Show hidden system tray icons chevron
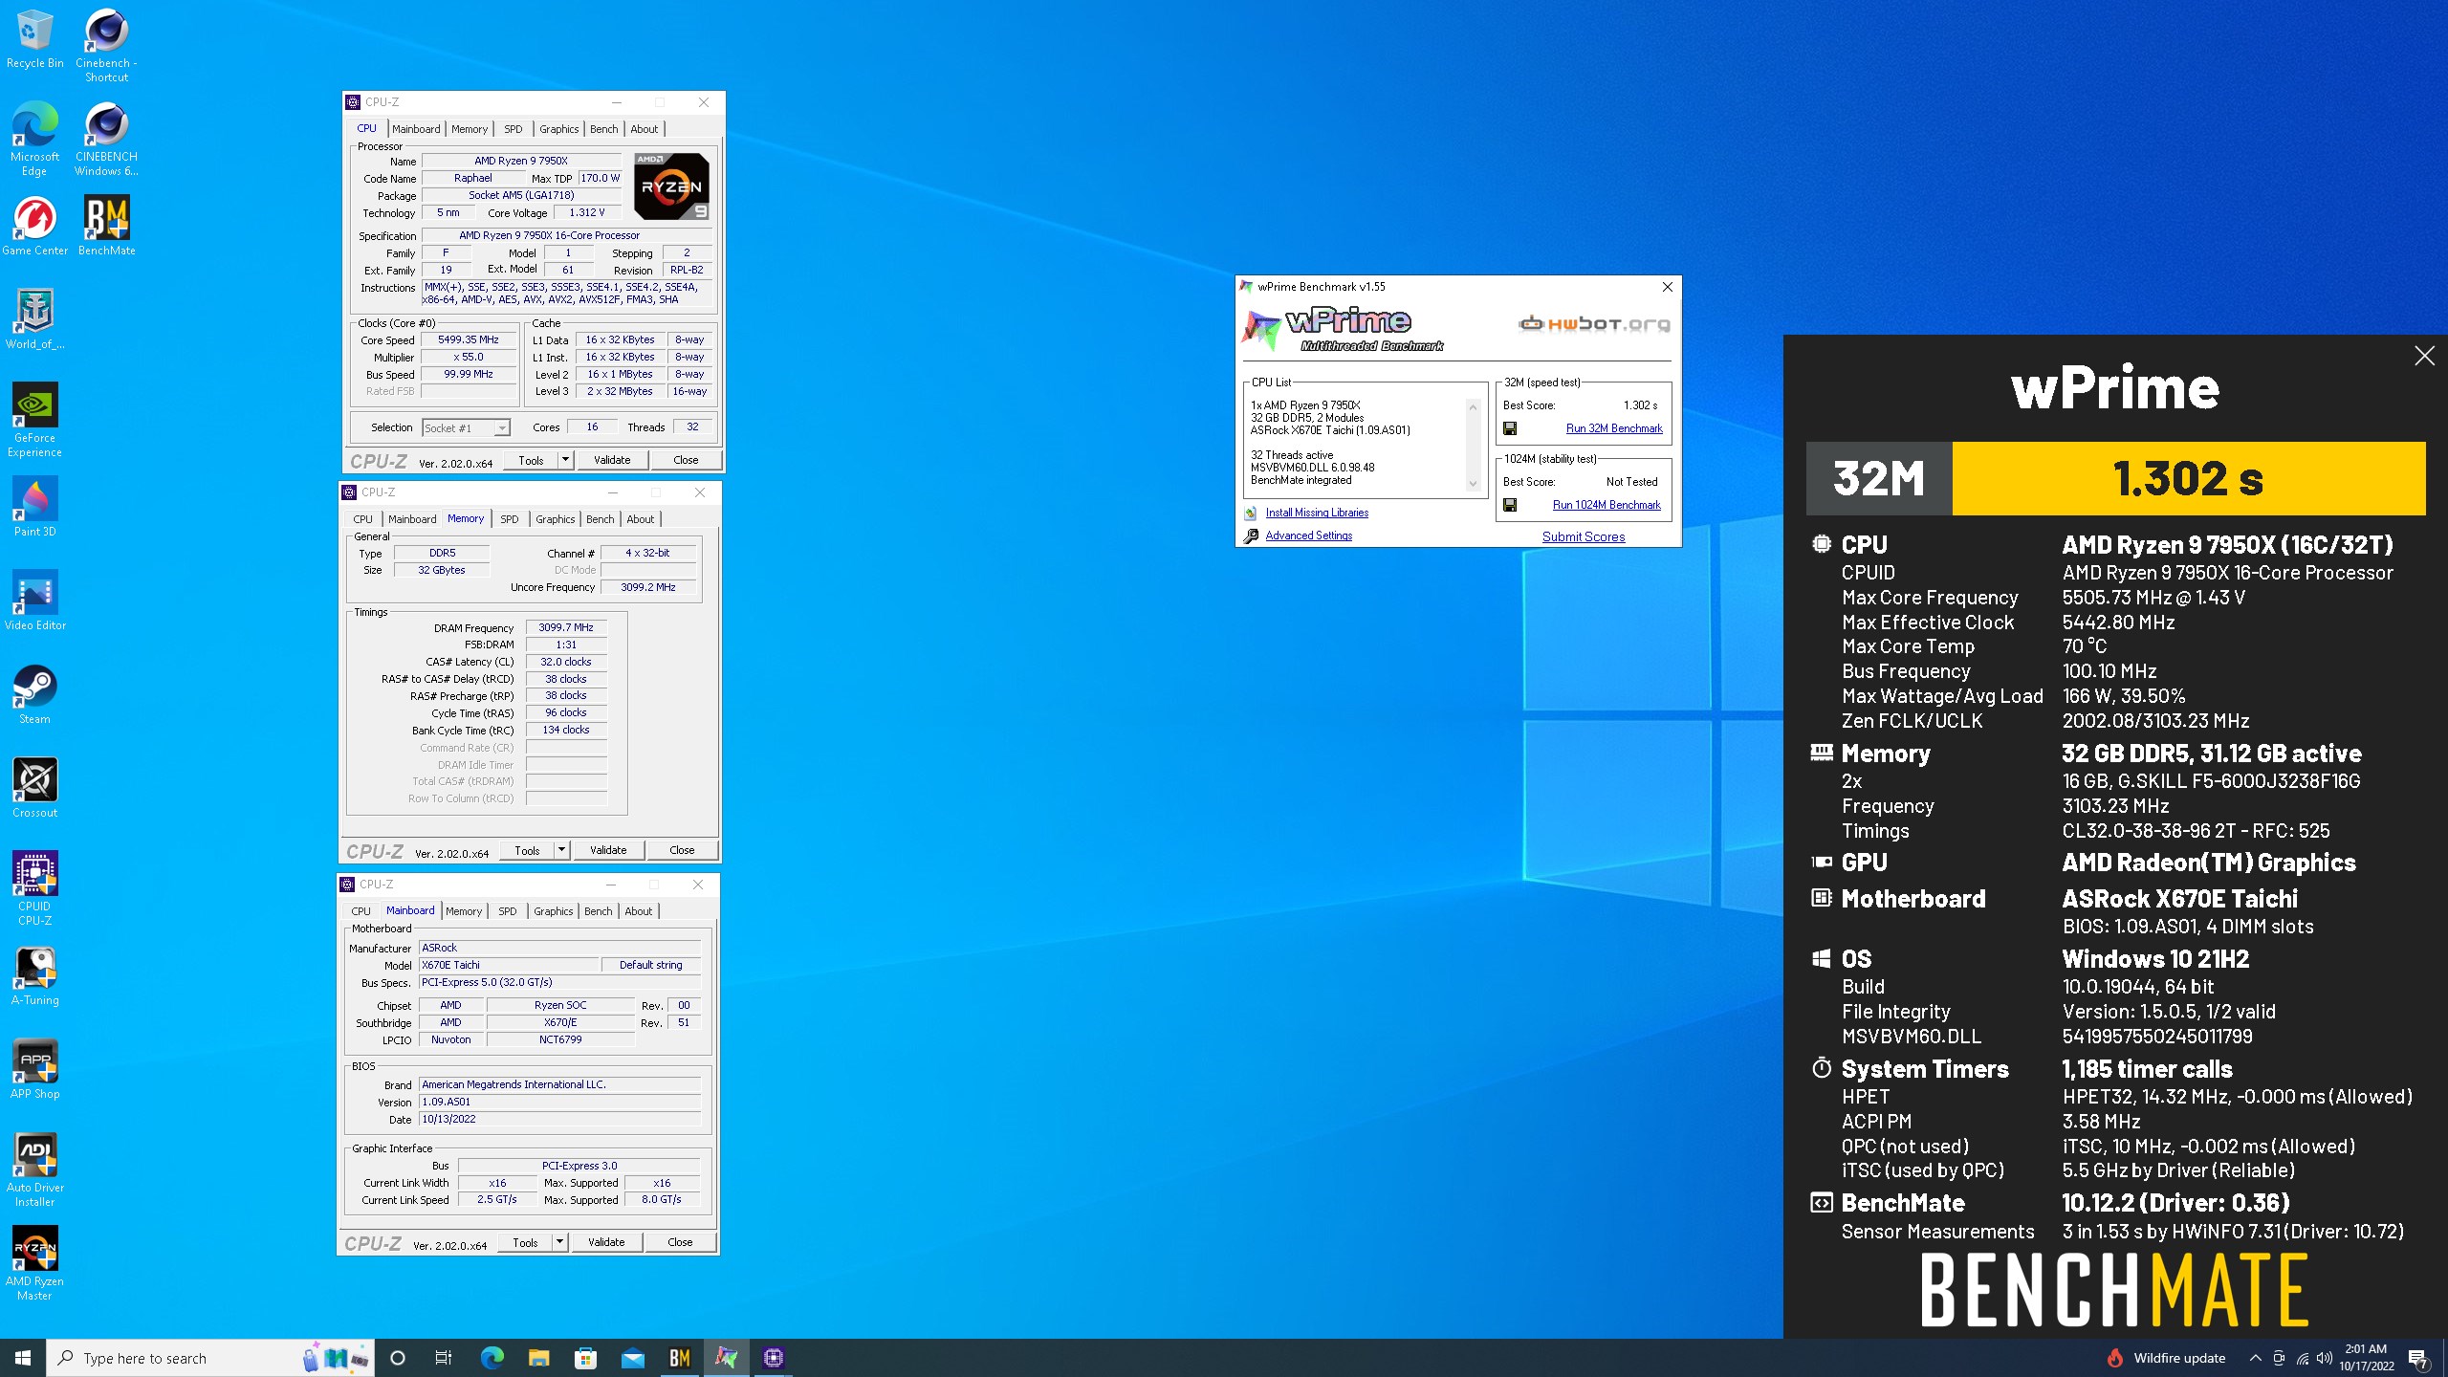 tap(2255, 1358)
